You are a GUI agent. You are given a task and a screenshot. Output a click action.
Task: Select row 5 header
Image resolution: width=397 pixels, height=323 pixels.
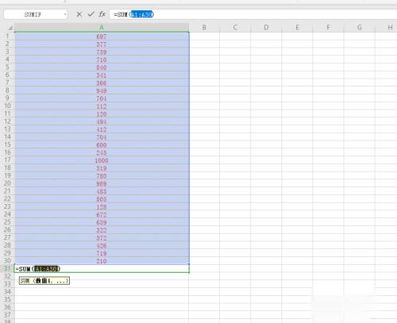coord(7,67)
